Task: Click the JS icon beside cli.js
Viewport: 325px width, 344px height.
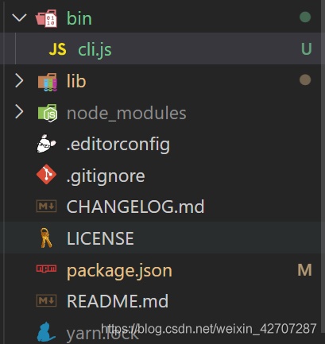Action: coord(57,49)
